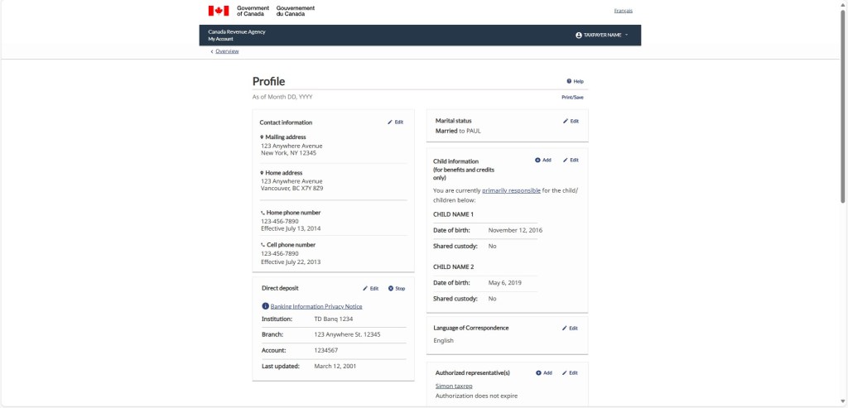
Task: Open My Account in the header
Action: coord(220,39)
